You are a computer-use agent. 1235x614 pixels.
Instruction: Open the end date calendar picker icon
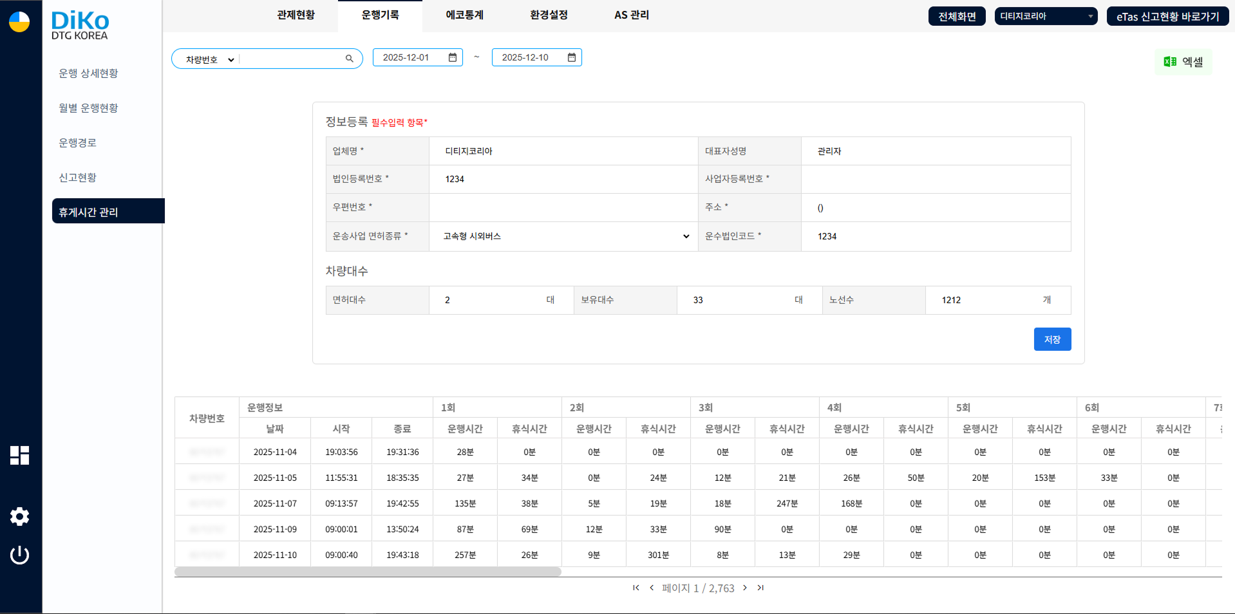tap(572, 57)
